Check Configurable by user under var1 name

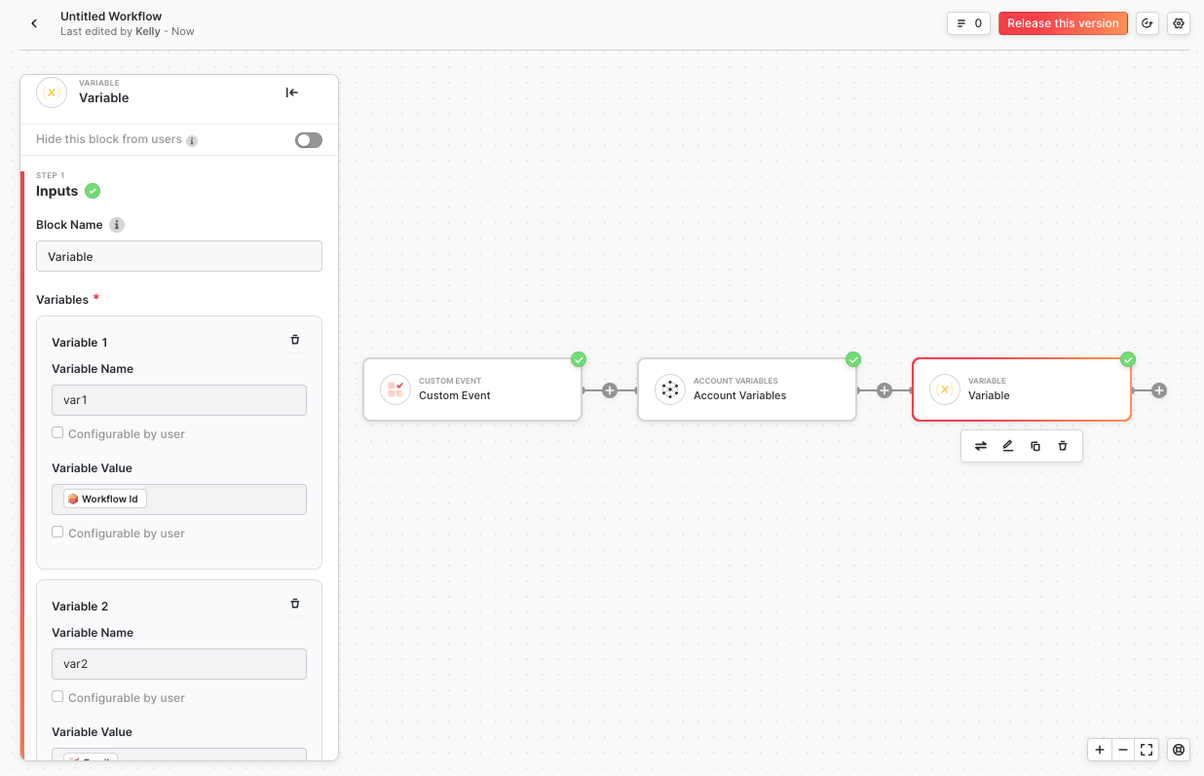point(57,433)
